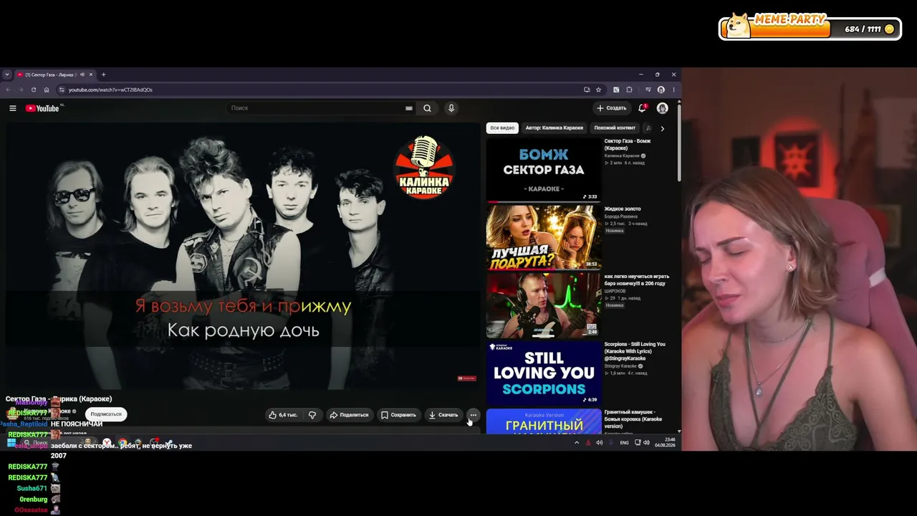Open the Chrome three-dot menu
This screenshot has height=516, width=917.
pos(673,90)
